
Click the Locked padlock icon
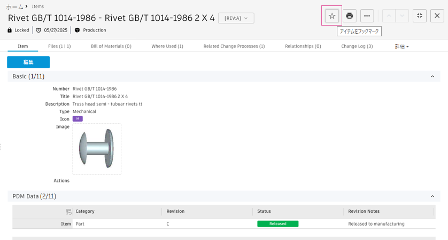[10, 30]
